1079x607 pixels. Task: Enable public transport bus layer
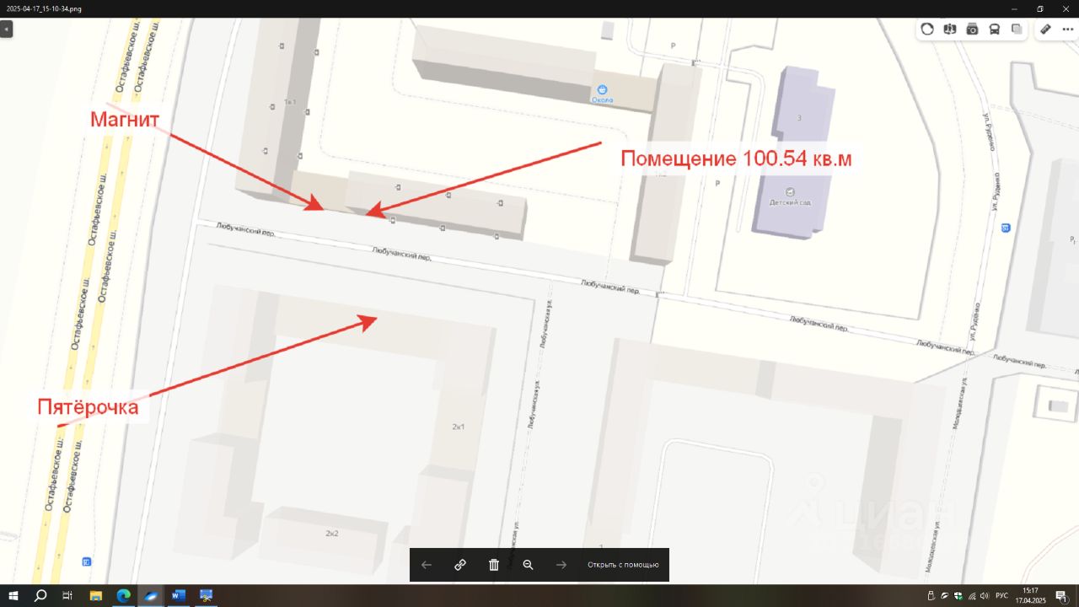(995, 29)
